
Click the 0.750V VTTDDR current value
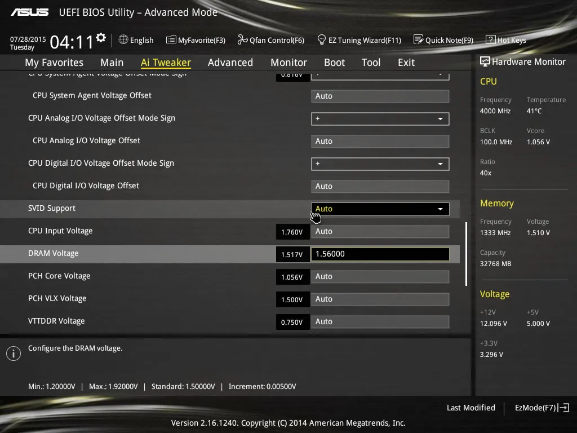click(292, 322)
